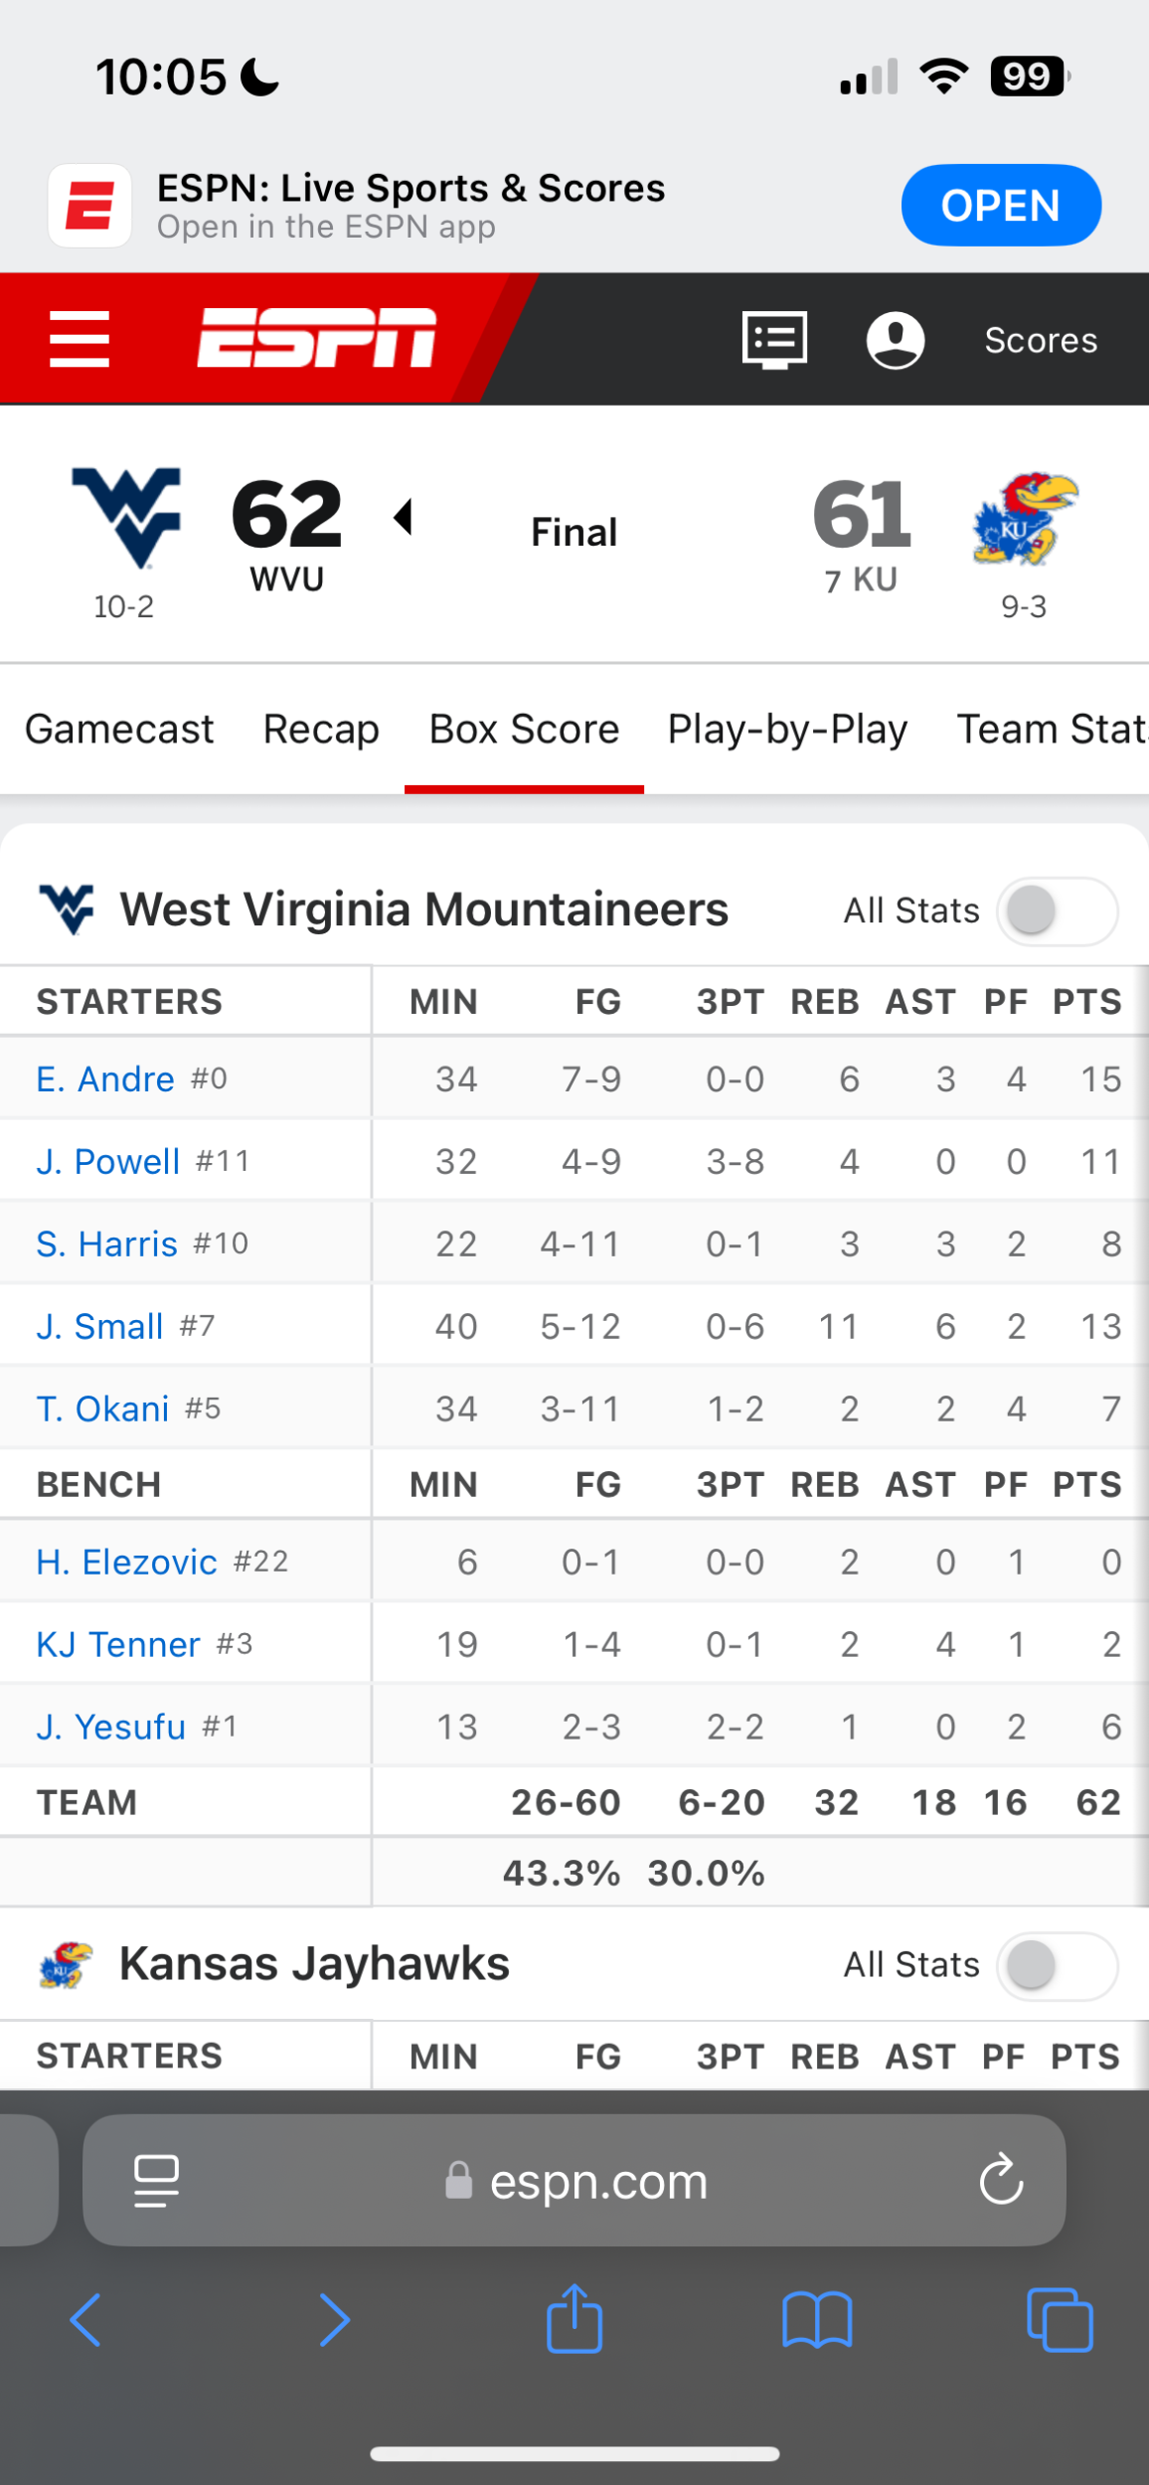Screen dimensions: 1149x2485
Task: Open Safari bookmarks icon
Action: coord(817,2320)
